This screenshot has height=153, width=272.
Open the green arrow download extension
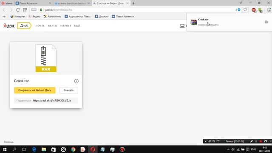[x=260, y=10]
